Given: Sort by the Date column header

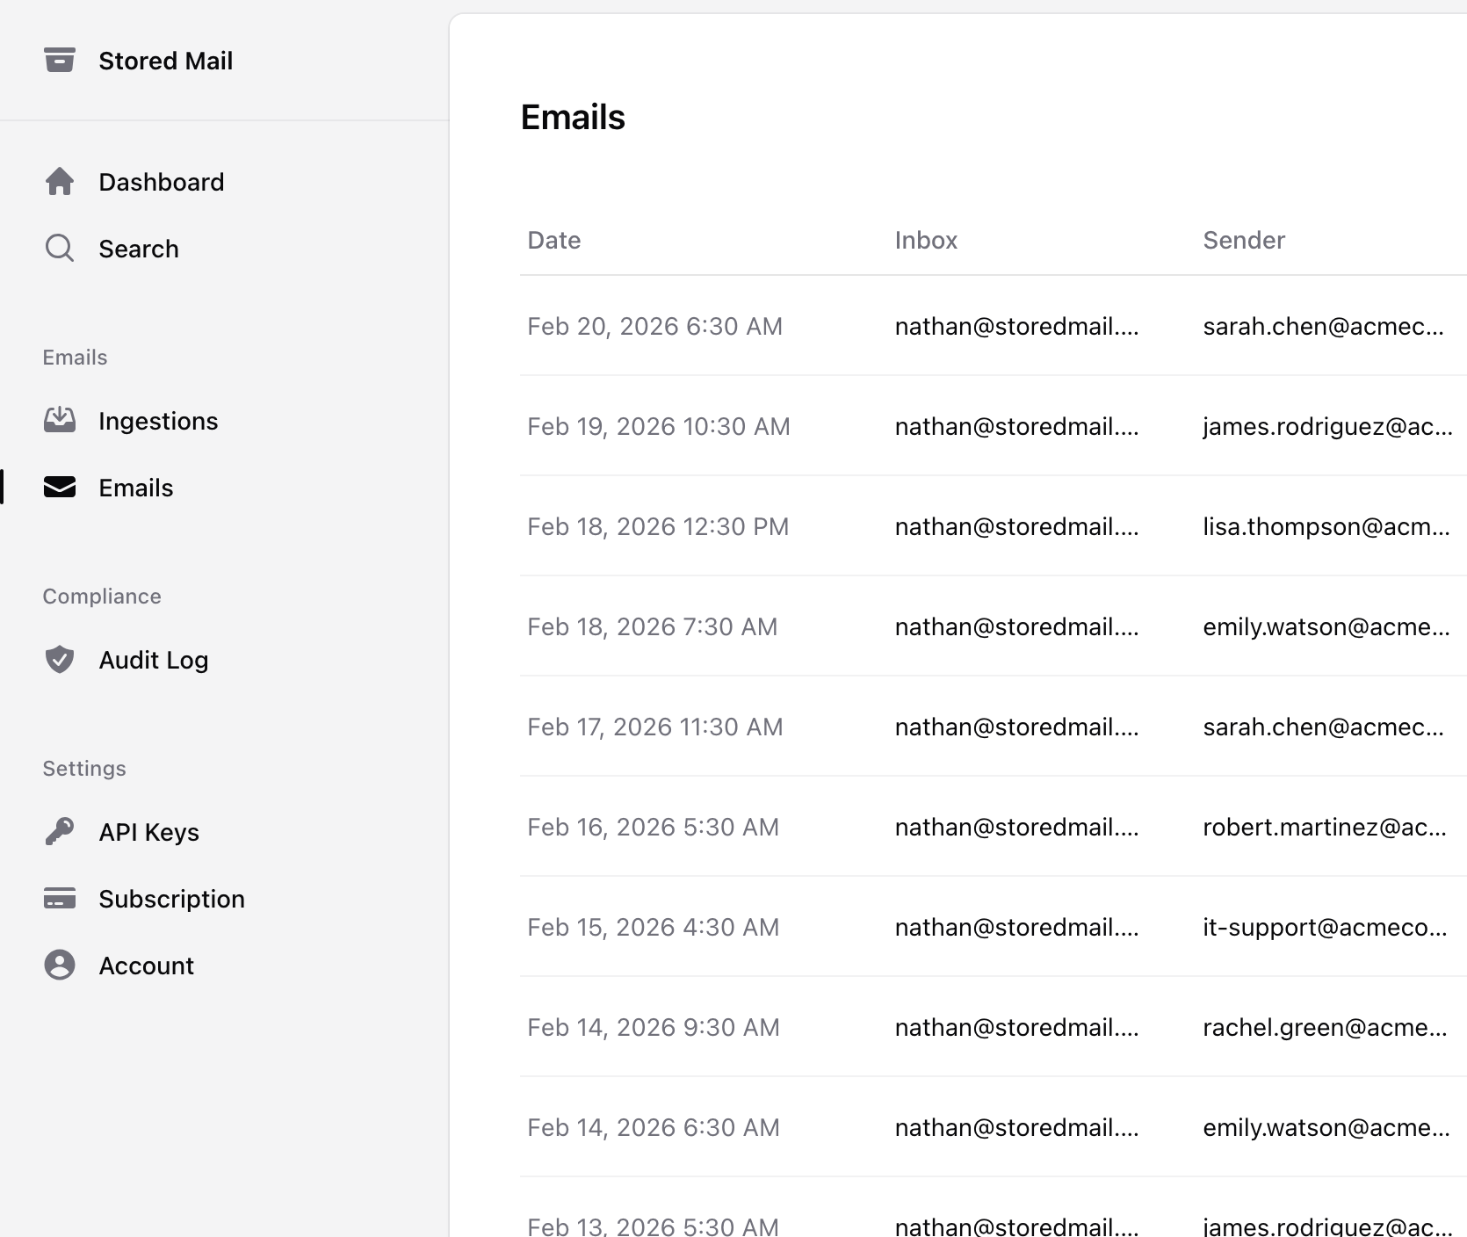Looking at the screenshot, I should tap(553, 241).
